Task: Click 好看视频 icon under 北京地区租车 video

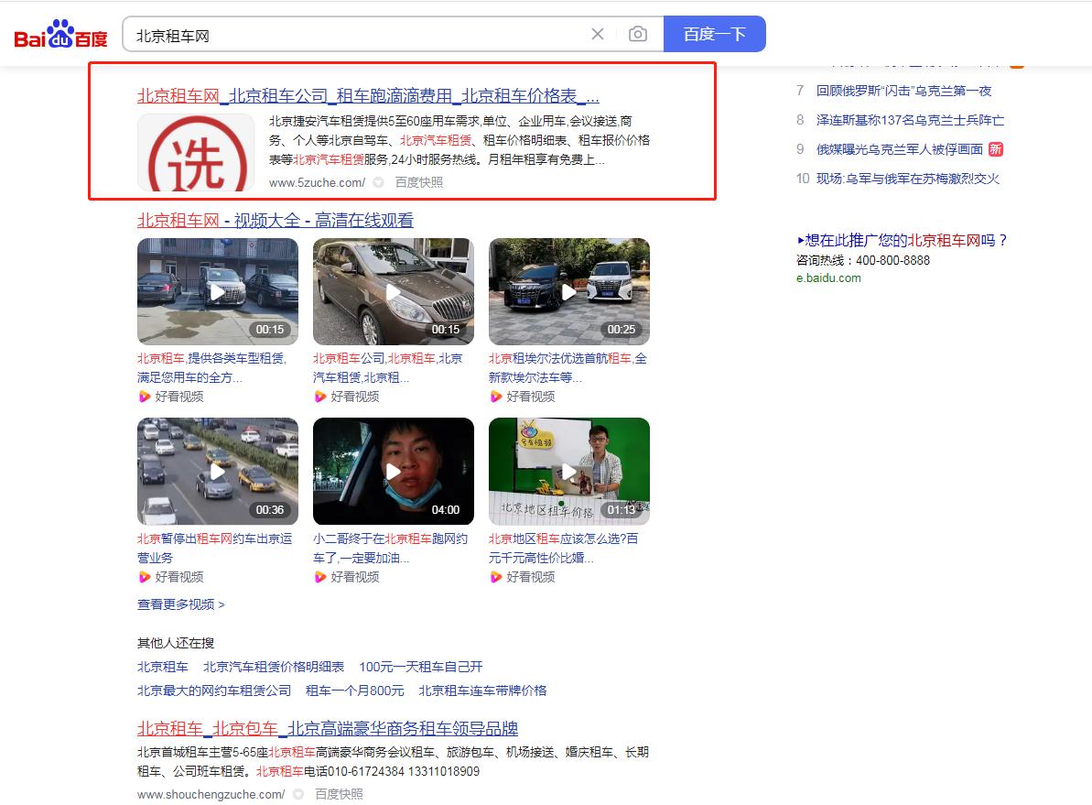Action: point(496,577)
